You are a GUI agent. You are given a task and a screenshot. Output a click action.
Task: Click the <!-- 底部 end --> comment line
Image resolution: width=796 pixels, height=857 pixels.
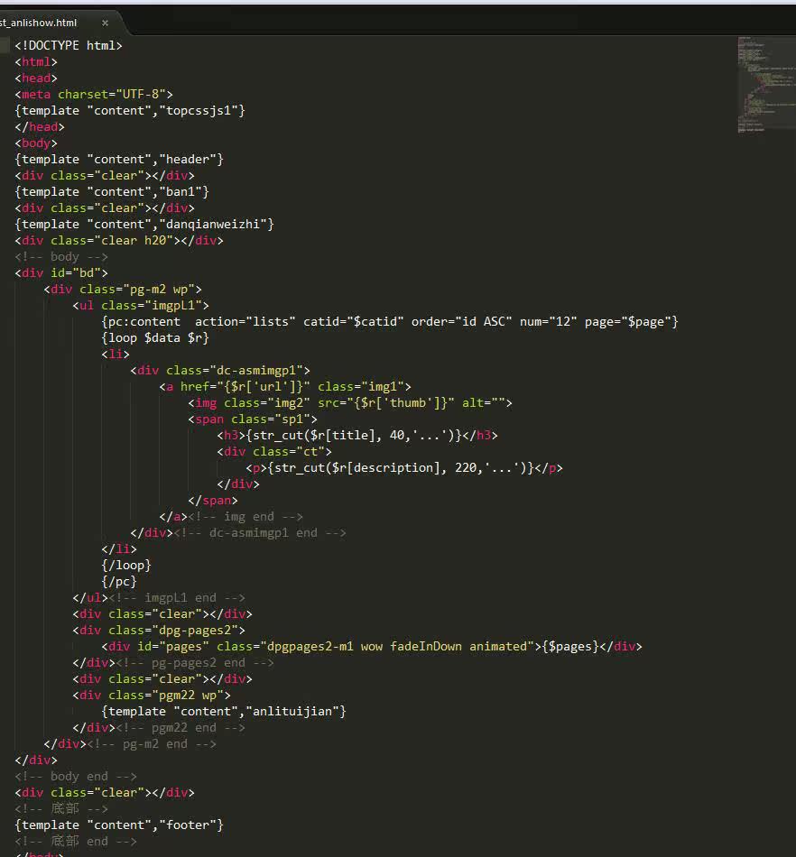point(76,842)
